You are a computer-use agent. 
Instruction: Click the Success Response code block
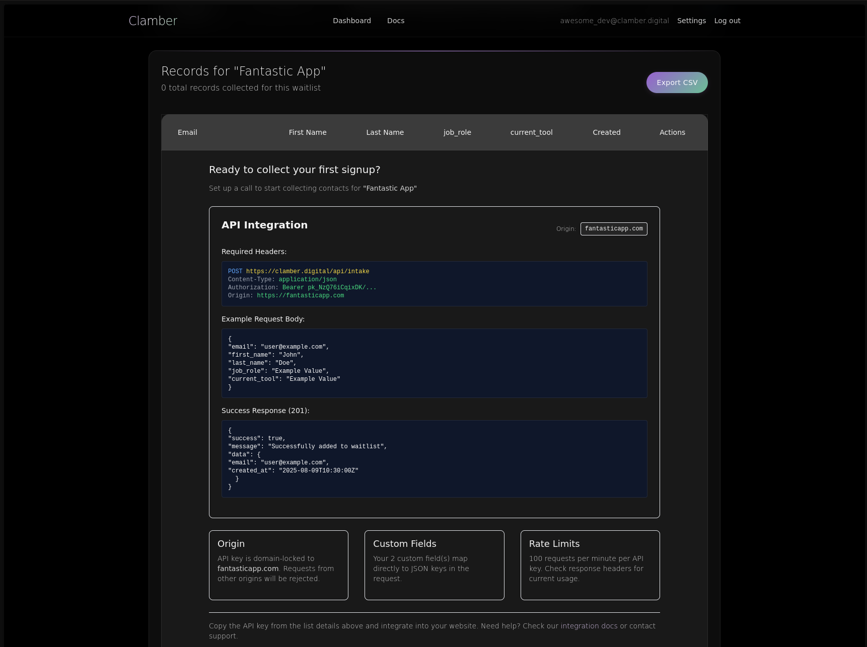(x=434, y=459)
